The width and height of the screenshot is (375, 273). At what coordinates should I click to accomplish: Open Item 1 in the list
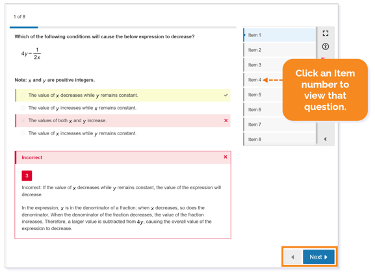[x=279, y=35]
